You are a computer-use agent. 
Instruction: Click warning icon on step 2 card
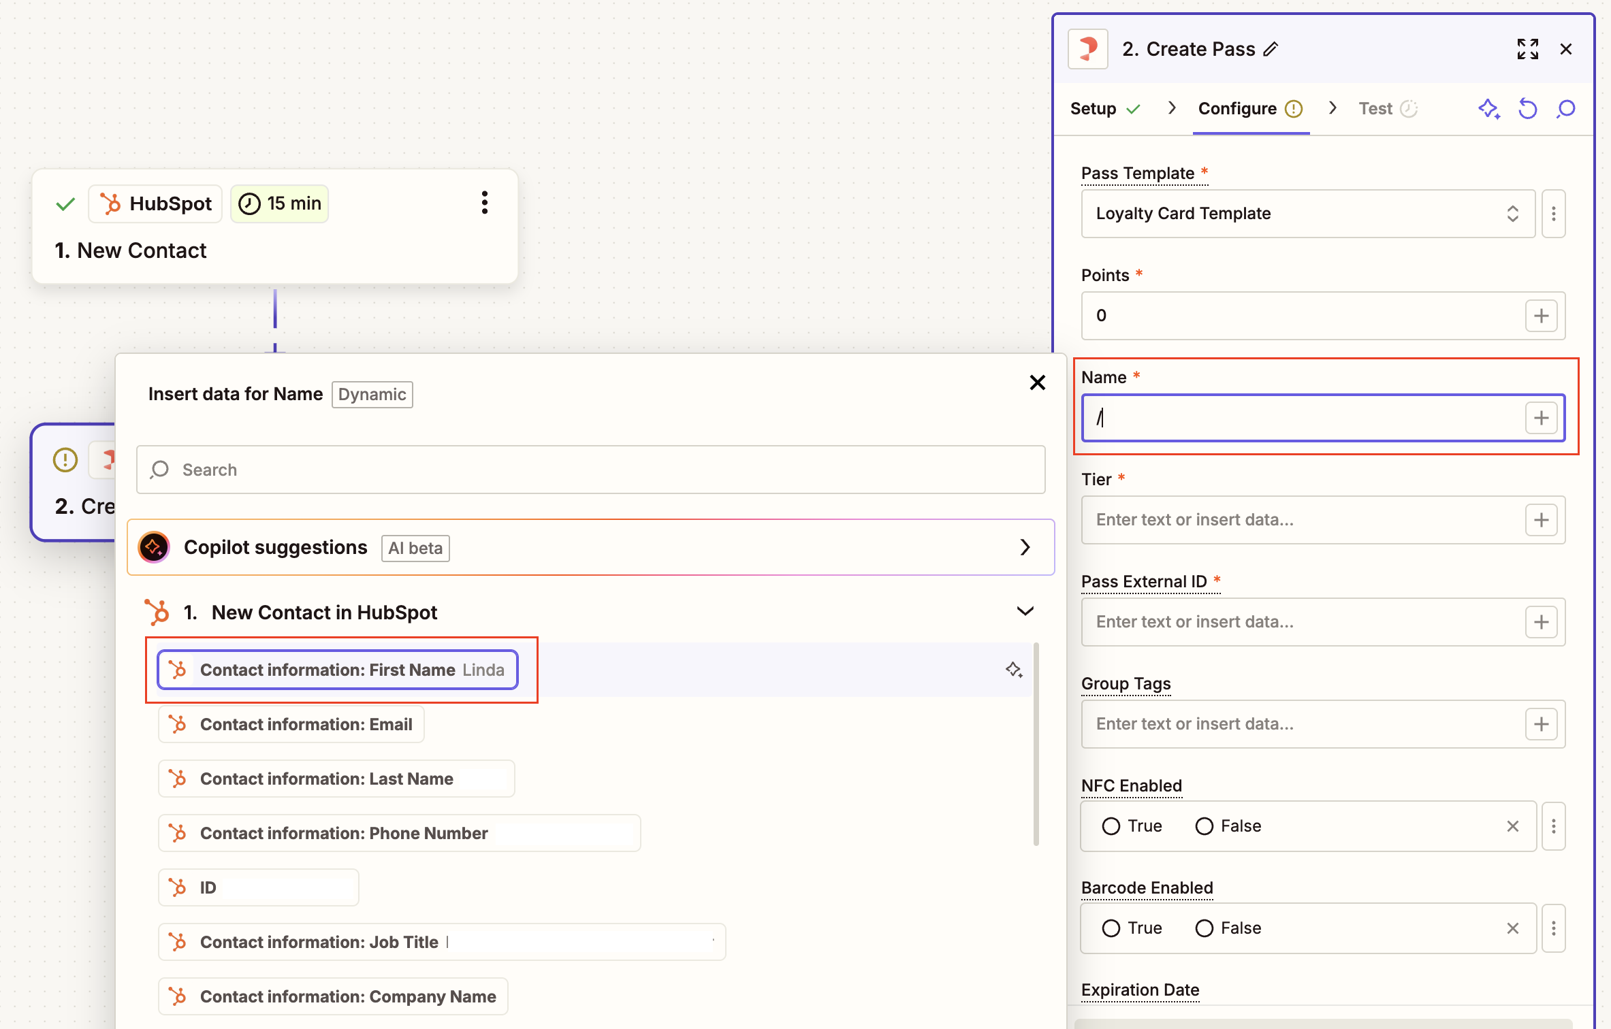(65, 460)
